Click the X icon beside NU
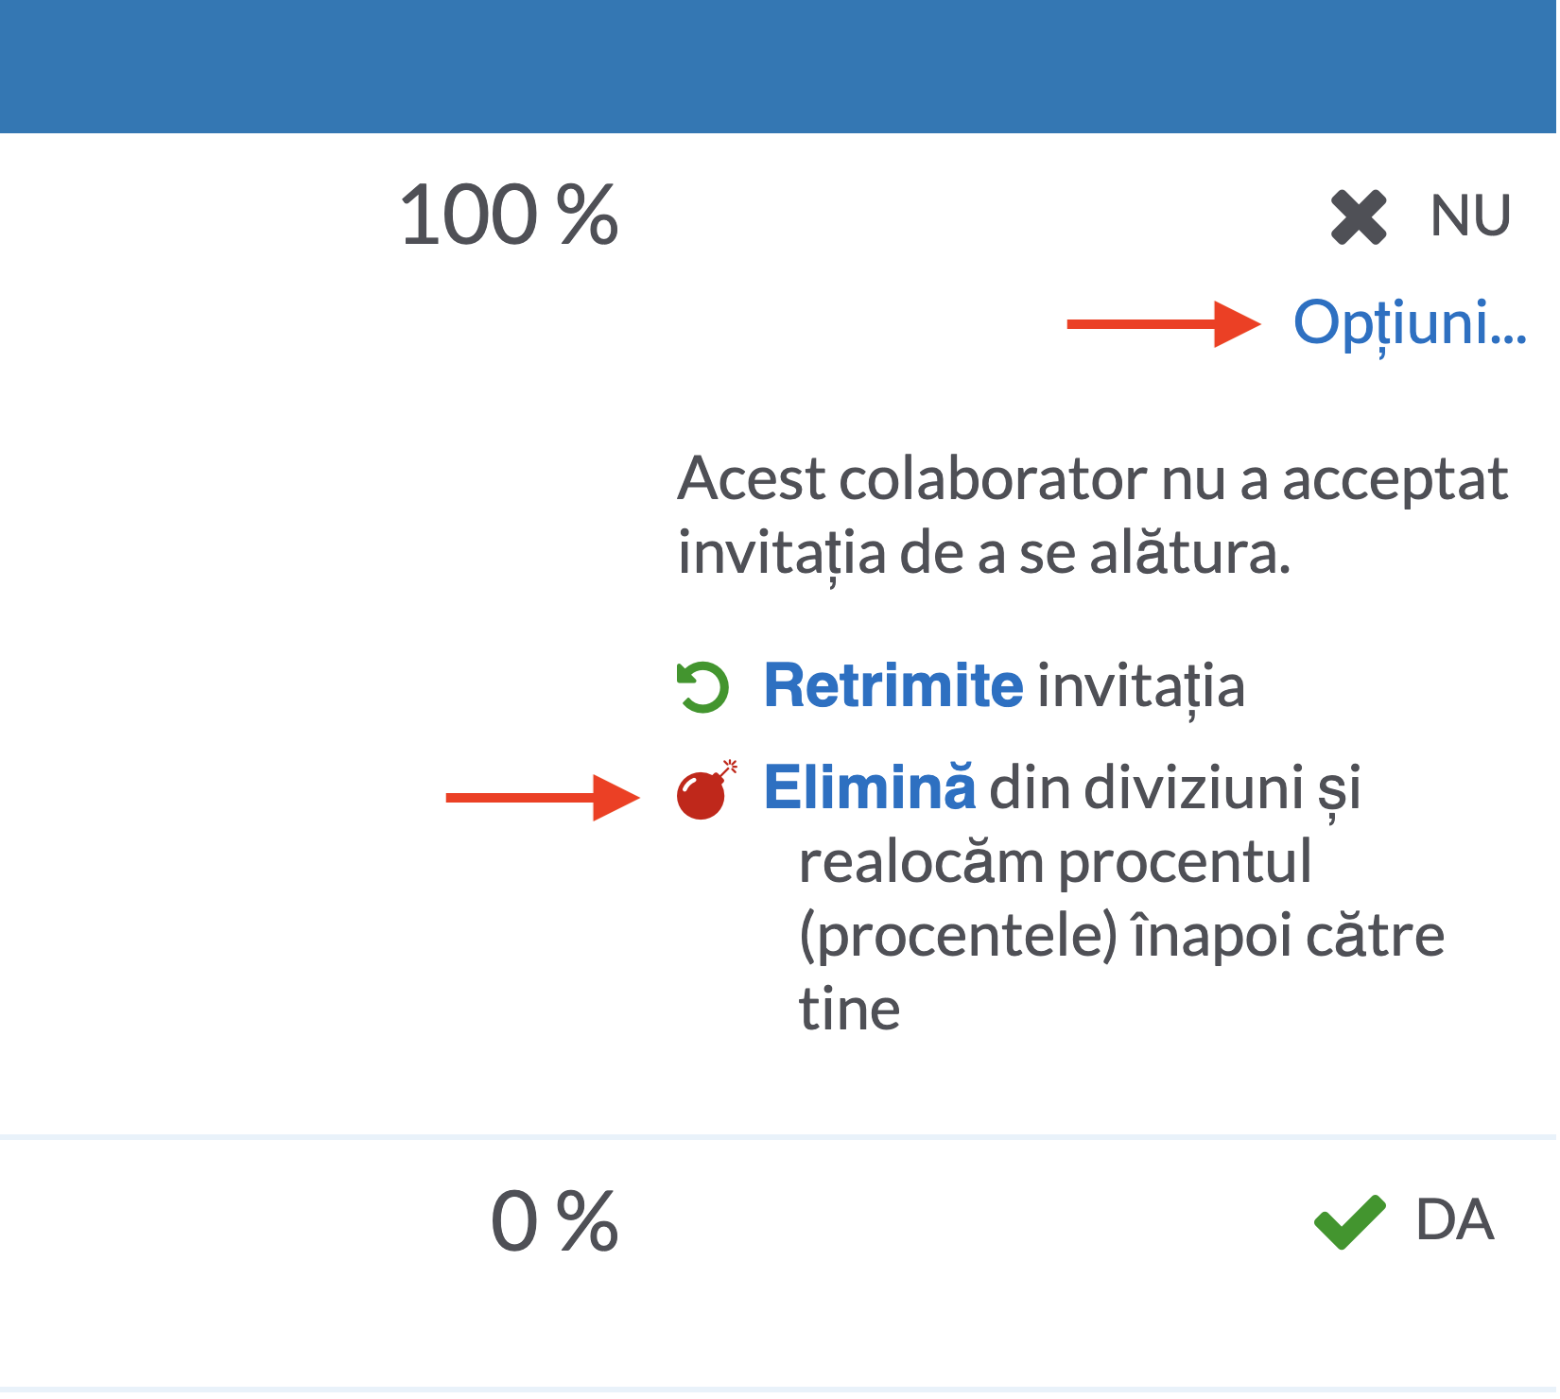Viewport: 1560px width, 1399px height. tap(1359, 217)
